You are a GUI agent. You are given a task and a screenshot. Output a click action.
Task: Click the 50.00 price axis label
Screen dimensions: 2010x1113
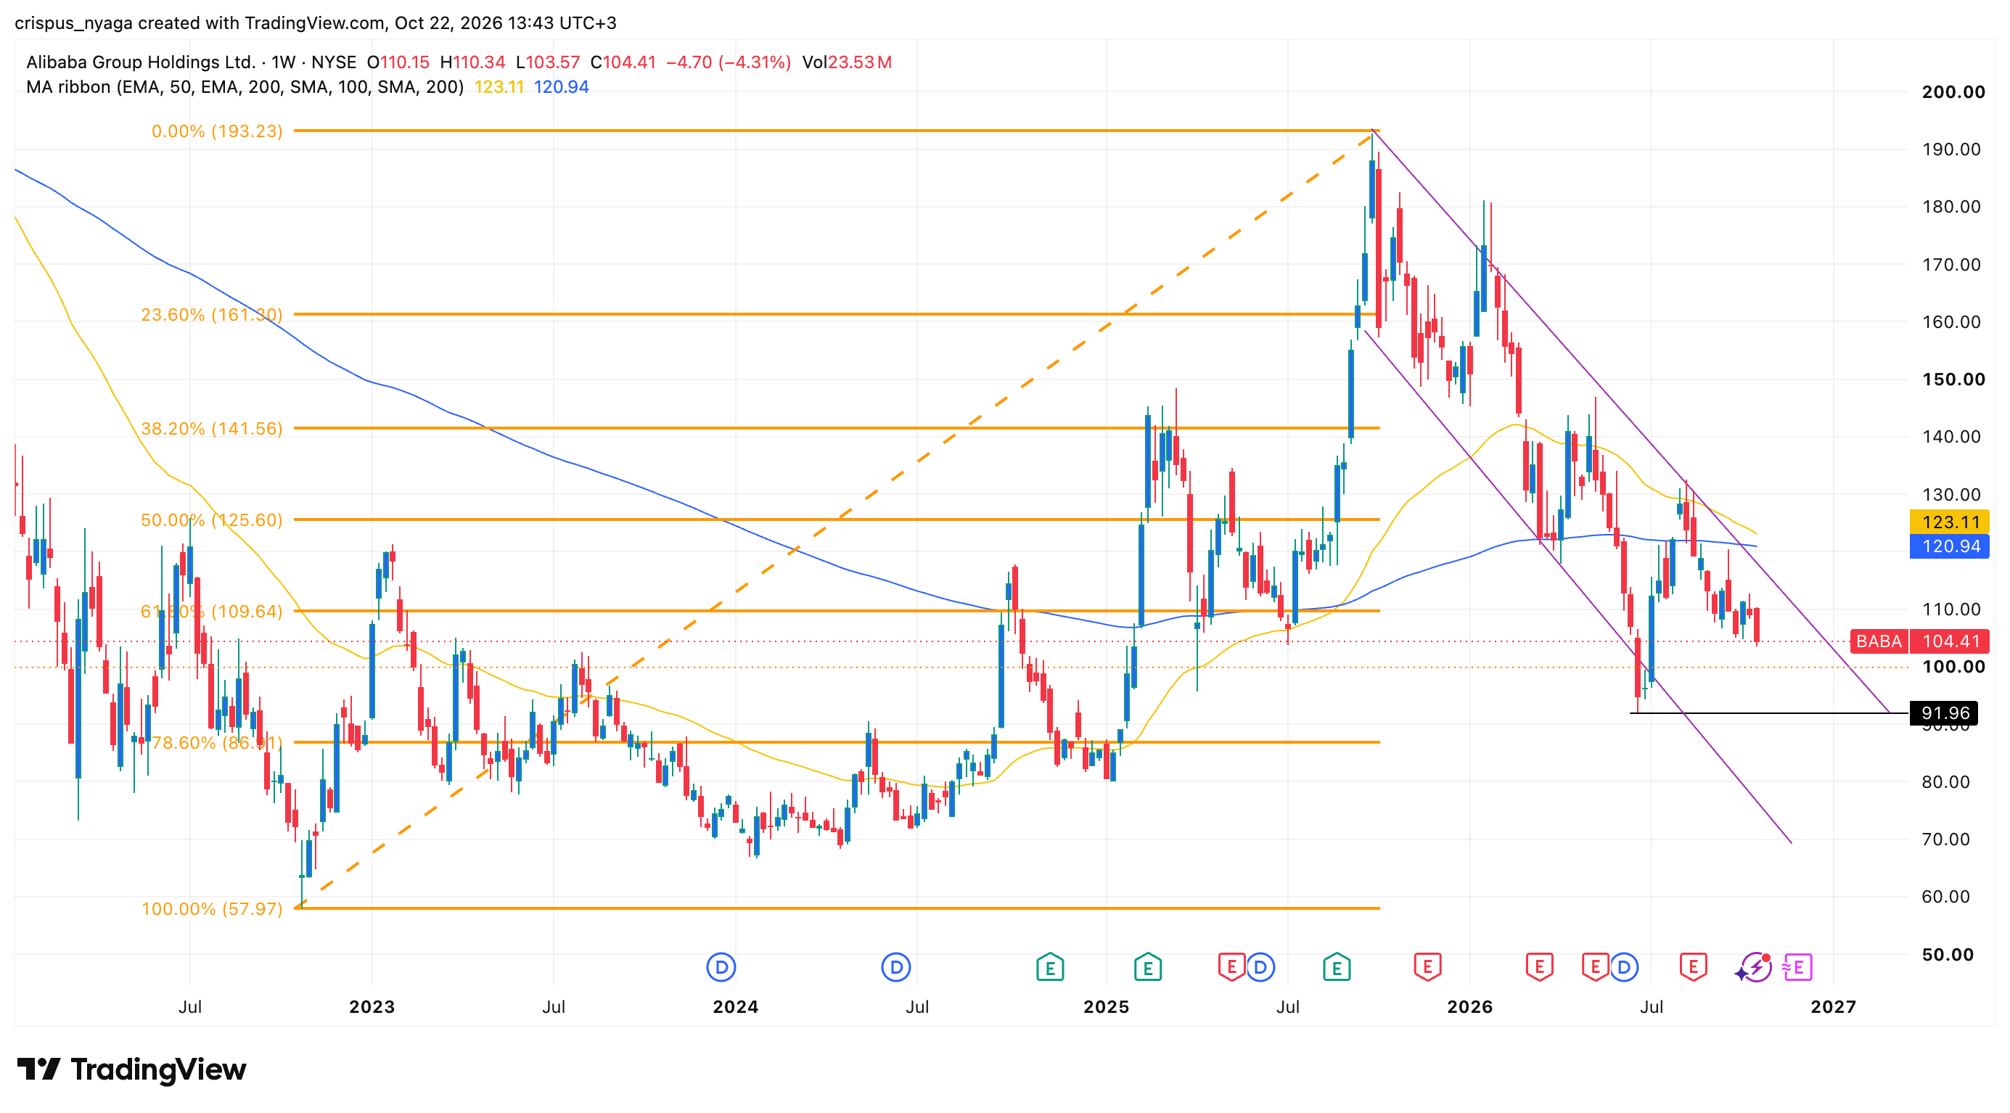pyautogui.click(x=1948, y=955)
